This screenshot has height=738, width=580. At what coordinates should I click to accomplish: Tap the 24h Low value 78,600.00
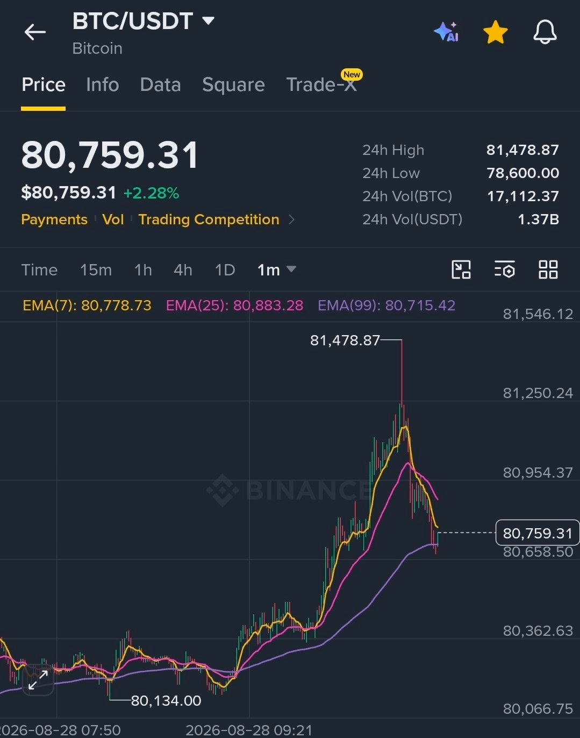tap(522, 173)
